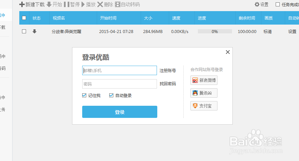Click the 新建下载 plus toolbar button
Image resolution: width=299 pixels, height=161 pixels.
click(x=32, y=4)
